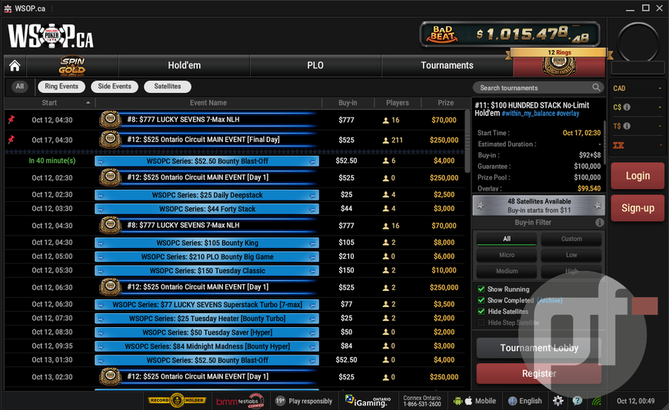669x410 pixels.
Task: Check the connection signal icon
Action: click(x=597, y=401)
